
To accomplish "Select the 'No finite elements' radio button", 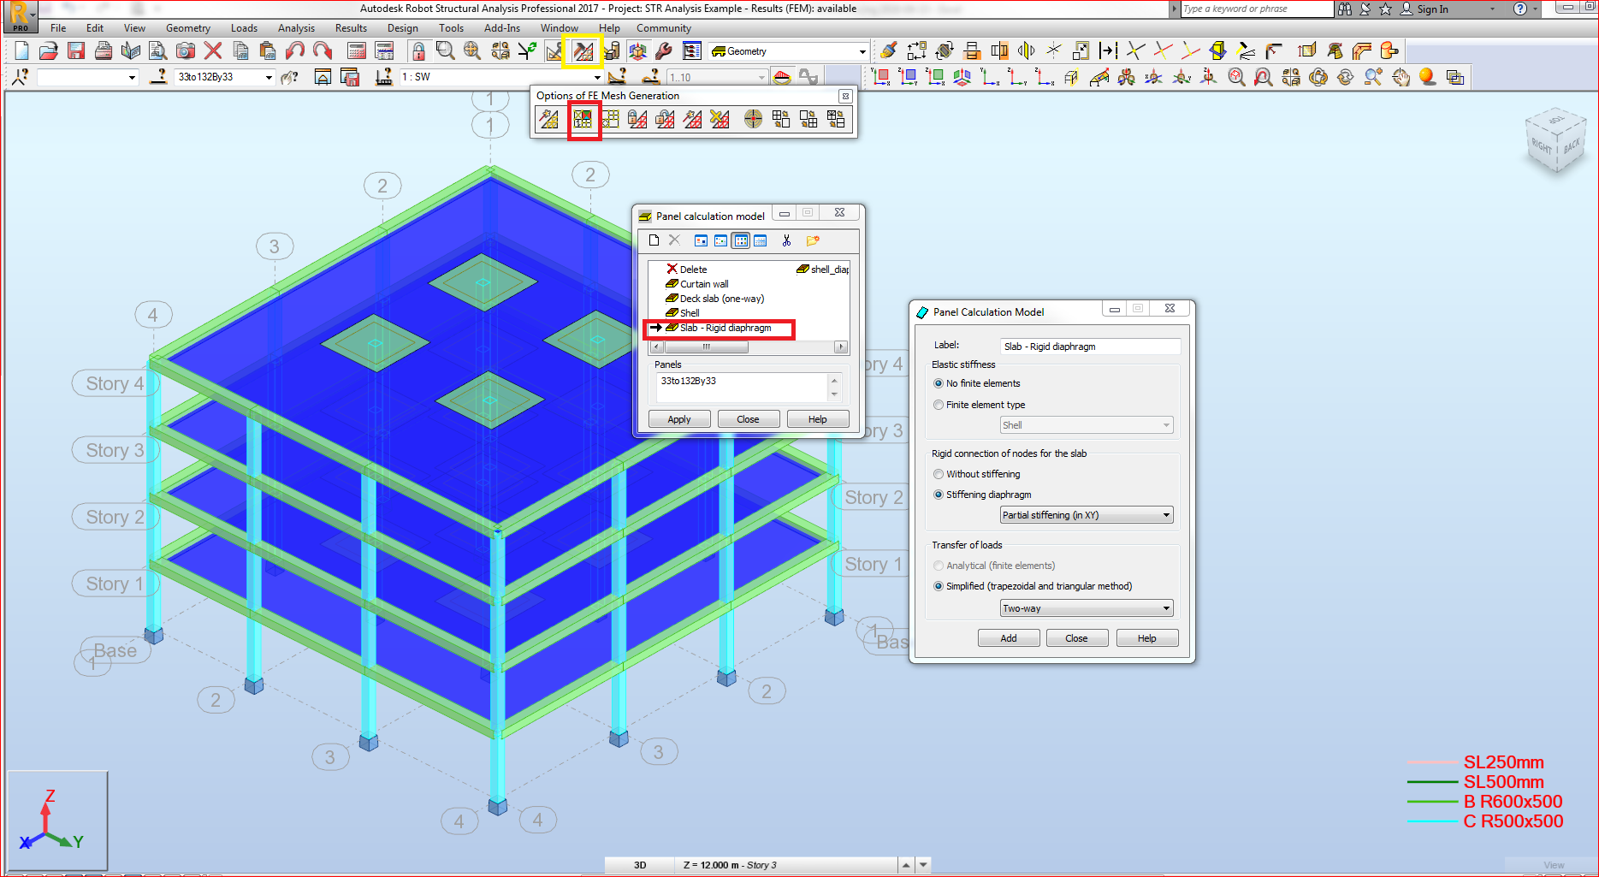I will 939,383.
